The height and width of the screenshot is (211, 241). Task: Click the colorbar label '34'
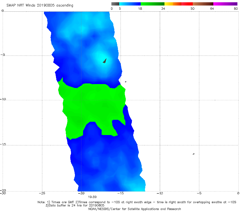point(163,8)
